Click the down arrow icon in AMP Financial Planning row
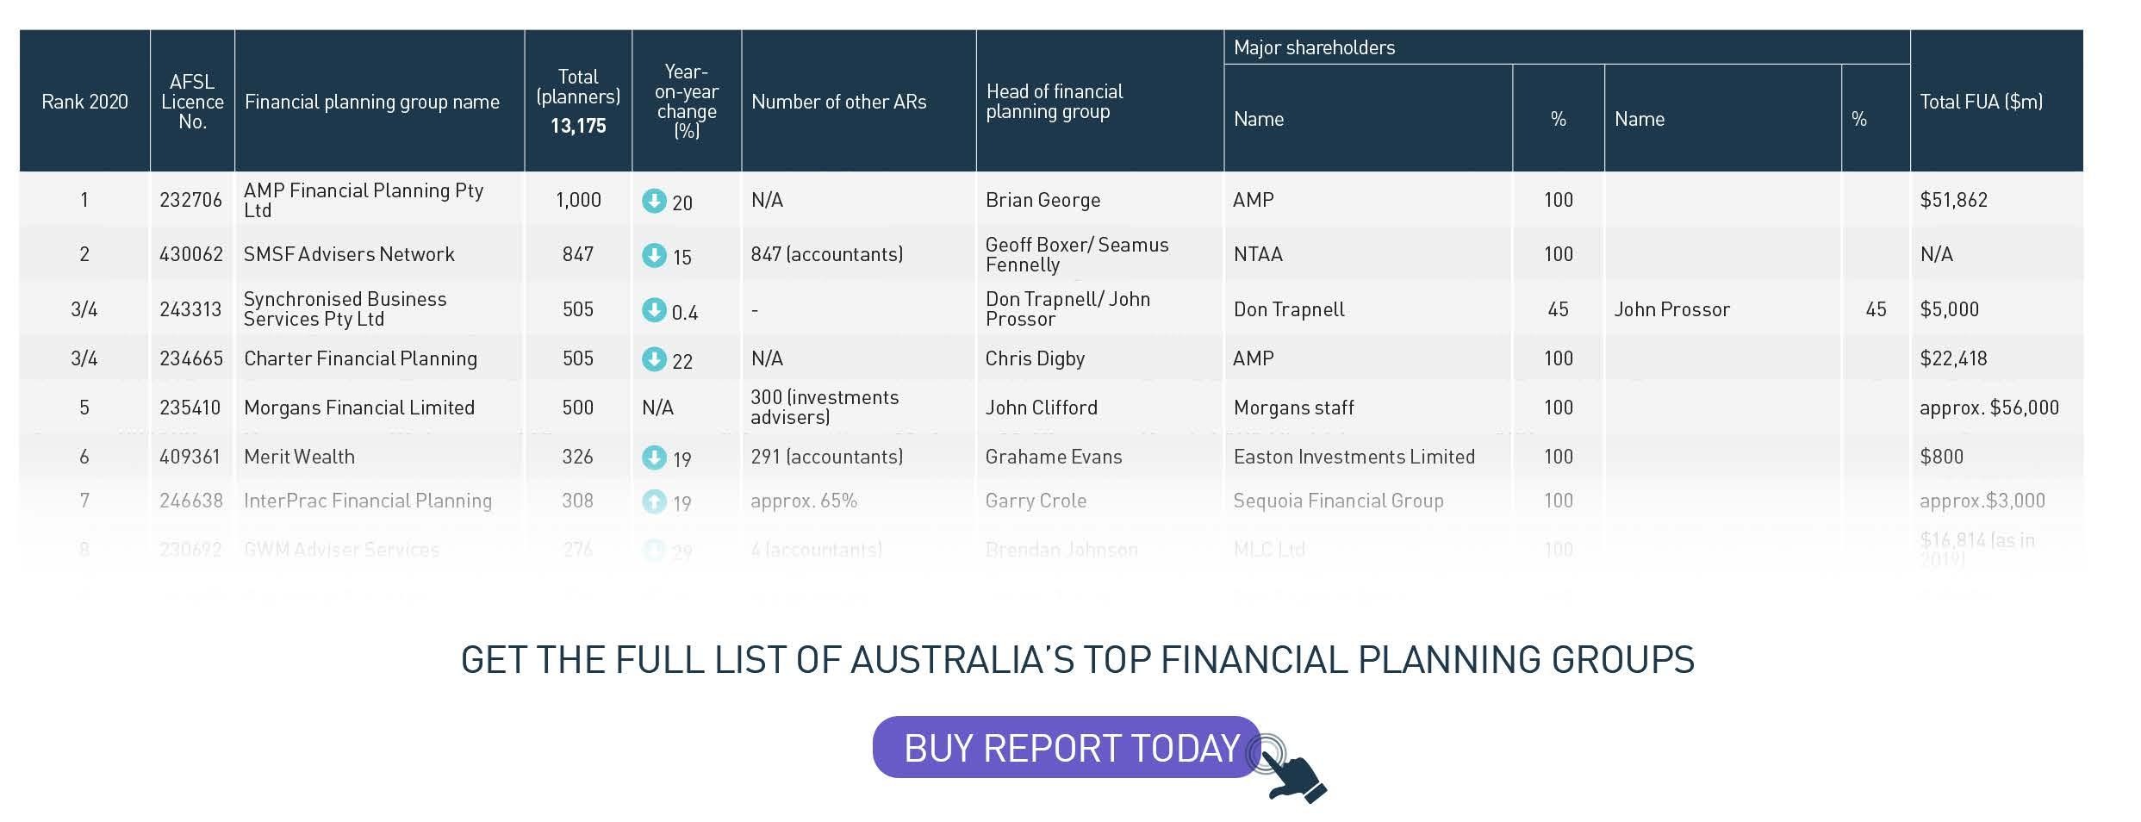Screen dimensions: 2141x822 click(654, 201)
